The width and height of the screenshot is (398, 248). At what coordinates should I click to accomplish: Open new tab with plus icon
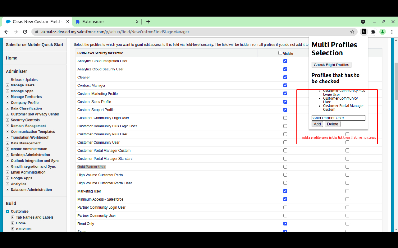[x=148, y=22]
